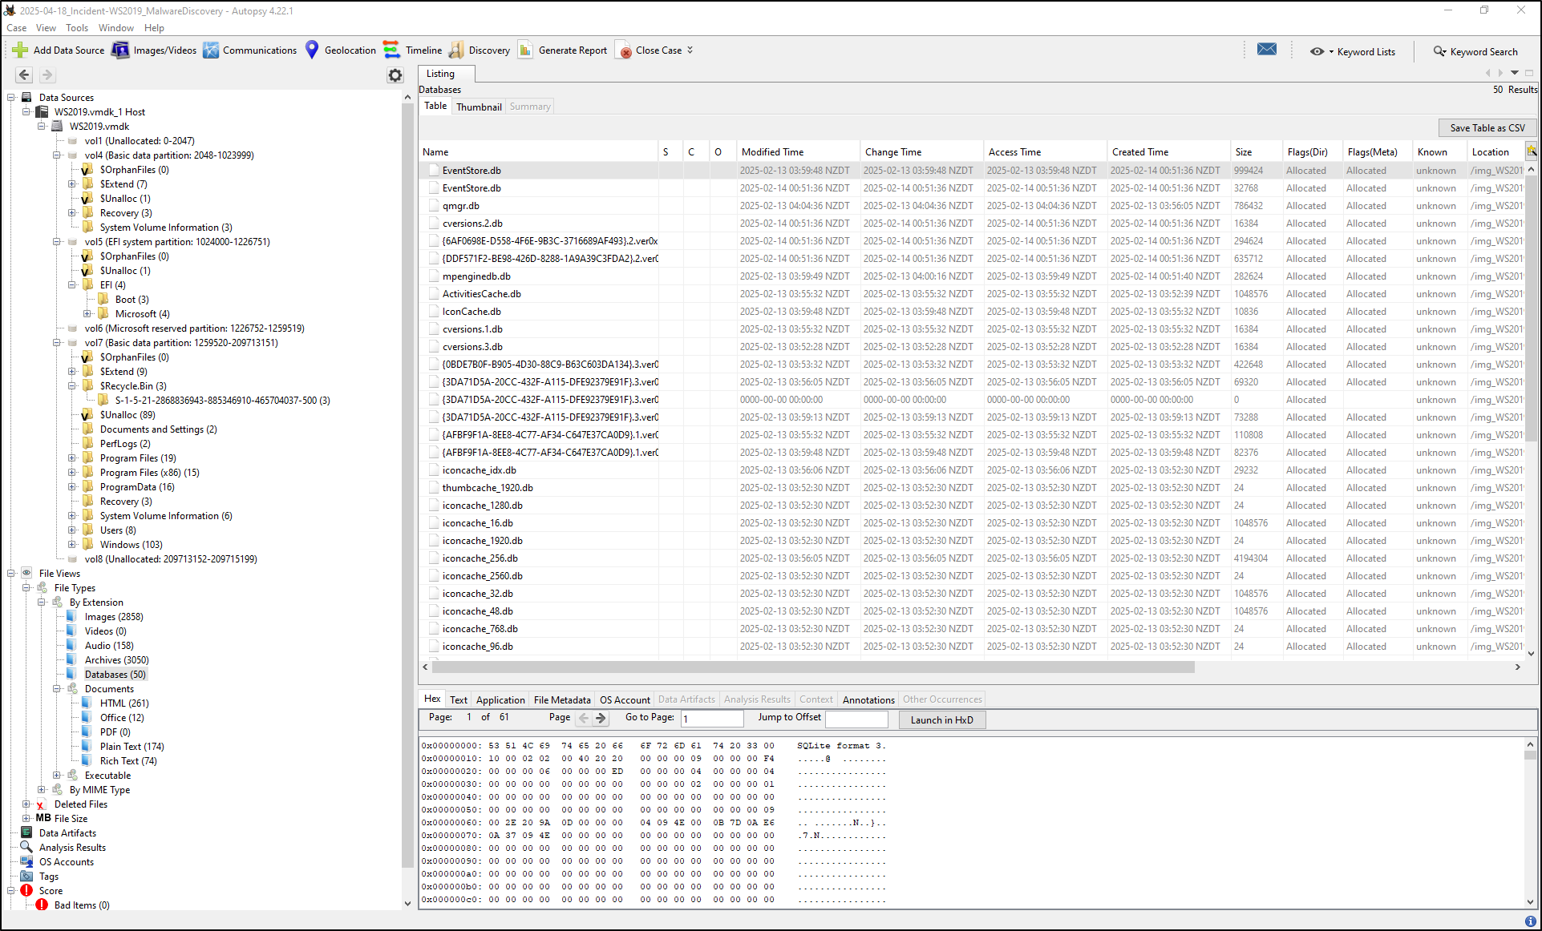1542x931 pixels.
Task: Go to next hex page arrow
Action: point(601,718)
